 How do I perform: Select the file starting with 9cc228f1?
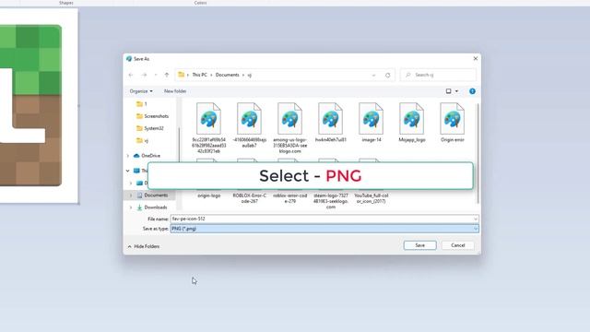[209, 128]
